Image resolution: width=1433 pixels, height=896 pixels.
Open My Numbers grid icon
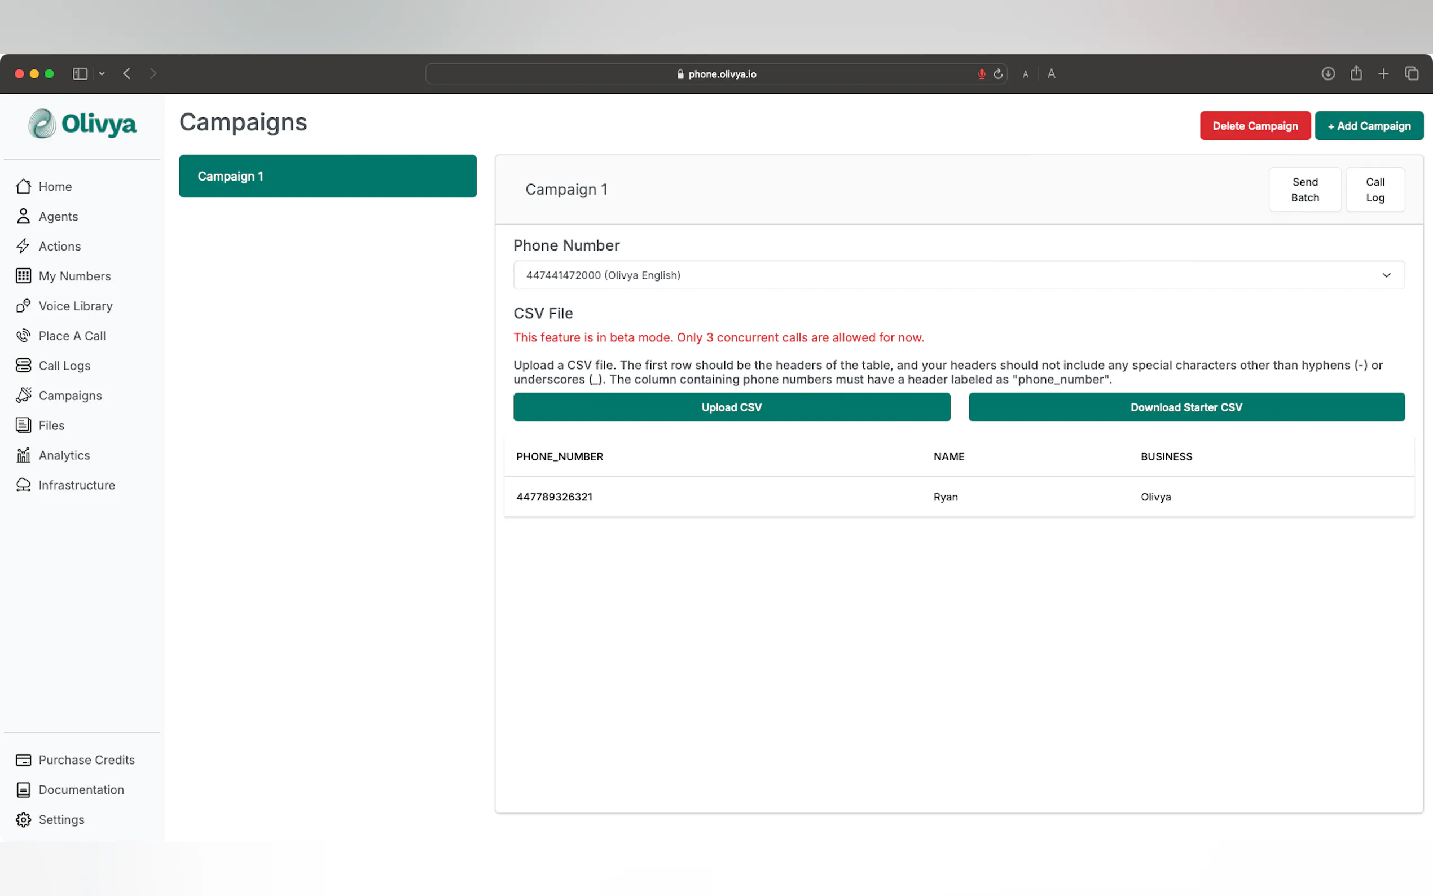tap(23, 276)
